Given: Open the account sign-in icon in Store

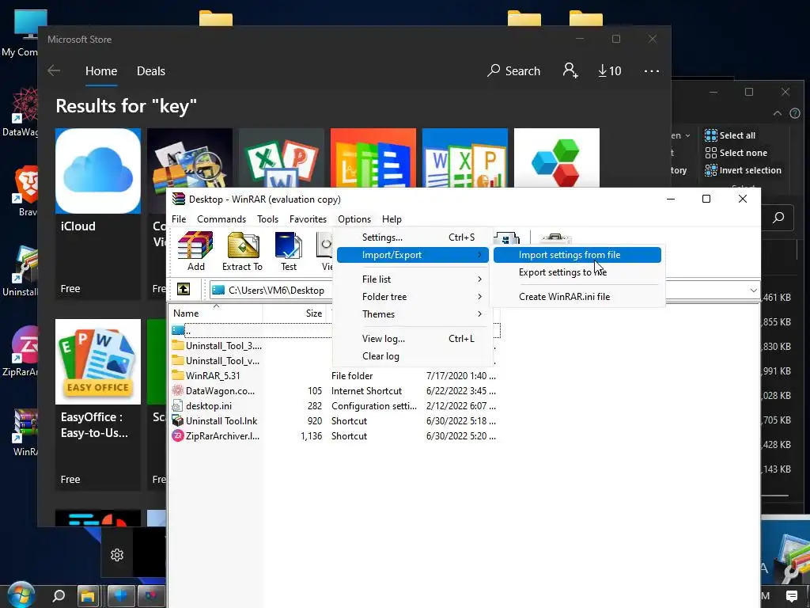Looking at the screenshot, I should tap(570, 70).
